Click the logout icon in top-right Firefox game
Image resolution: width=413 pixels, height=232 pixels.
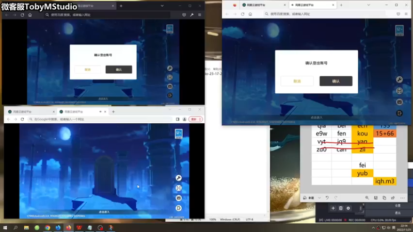(x=399, y=113)
